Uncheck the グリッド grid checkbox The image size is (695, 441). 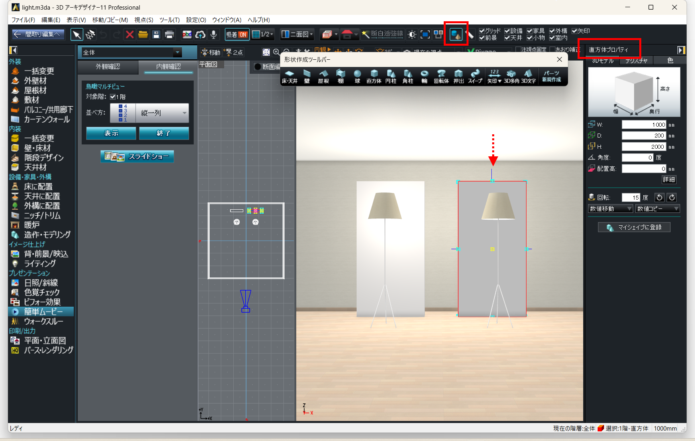click(x=482, y=31)
